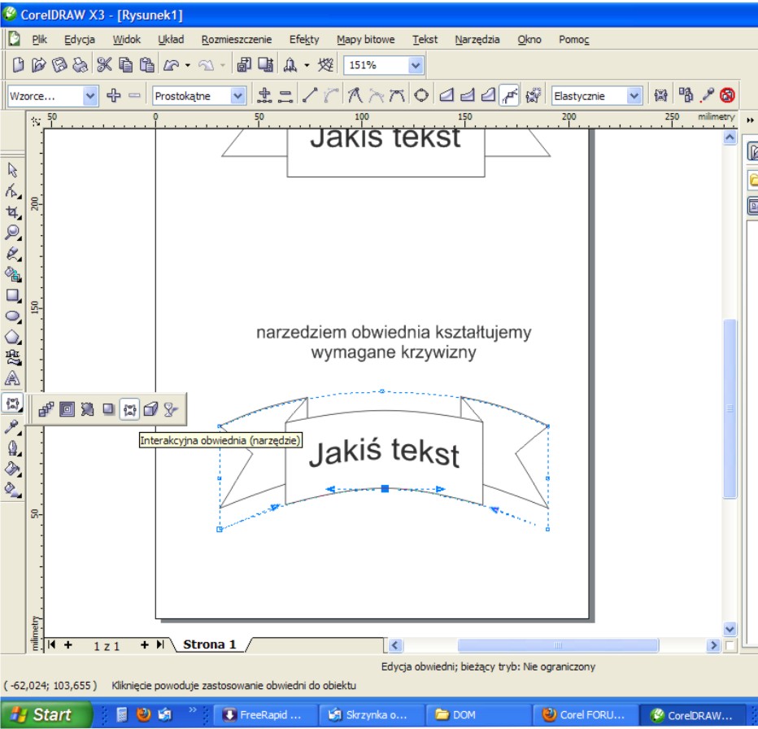This screenshot has width=758, height=729.
Task: Enable single arc envelope mode
Action: click(467, 95)
